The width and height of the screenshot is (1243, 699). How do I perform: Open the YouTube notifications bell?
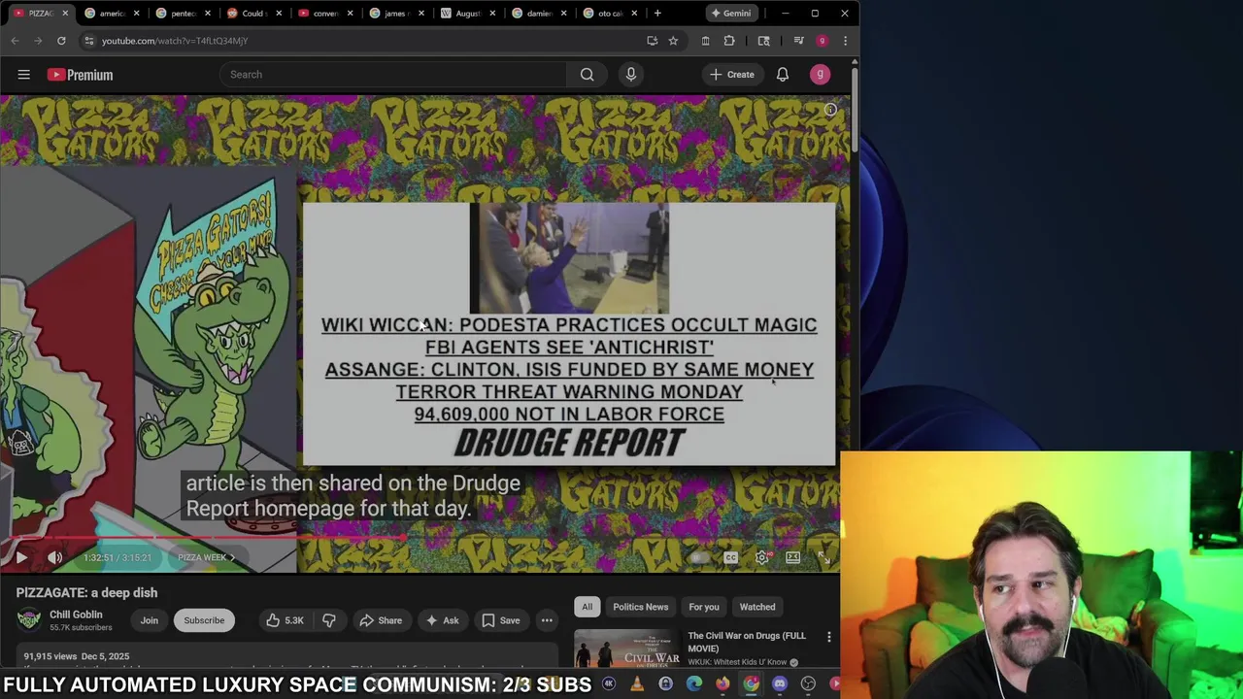point(782,75)
